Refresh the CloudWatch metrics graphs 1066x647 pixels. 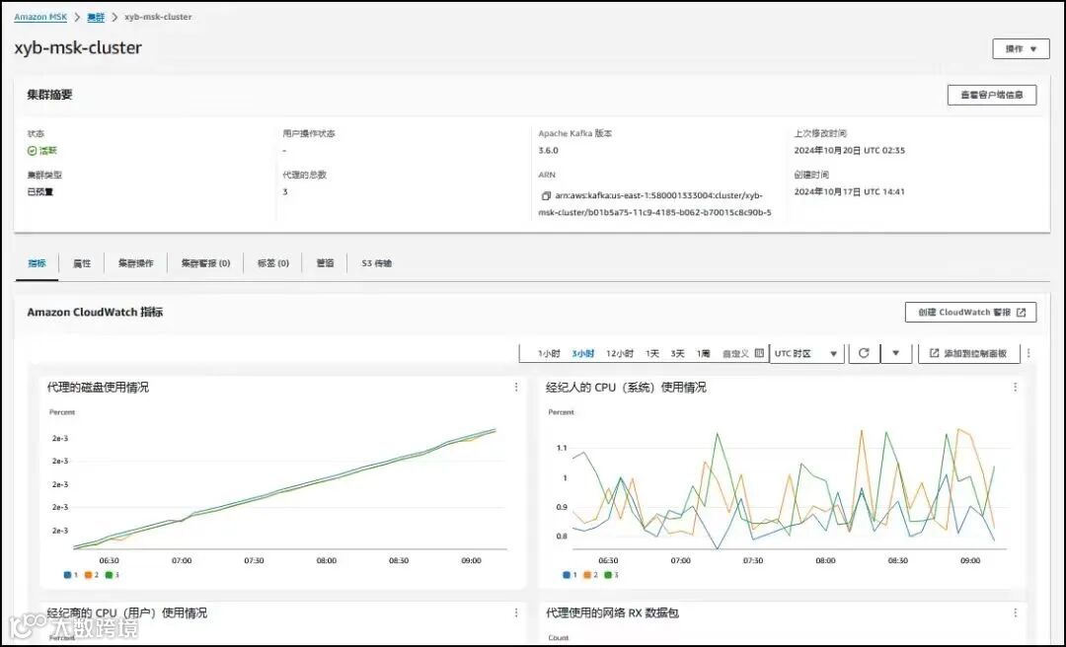pyautogui.click(x=864, y=353)
